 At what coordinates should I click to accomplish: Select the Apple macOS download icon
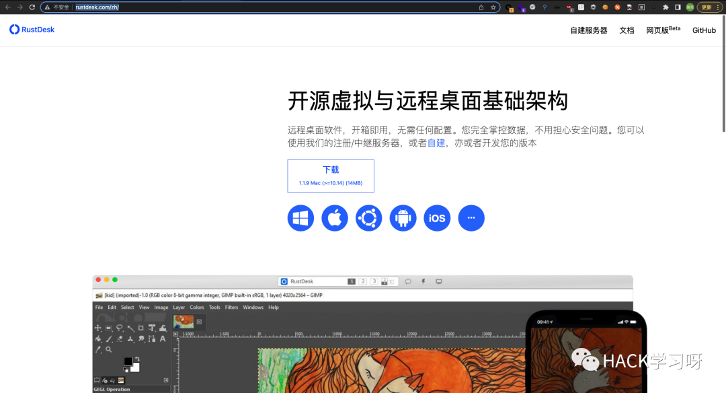click(335, 218)
